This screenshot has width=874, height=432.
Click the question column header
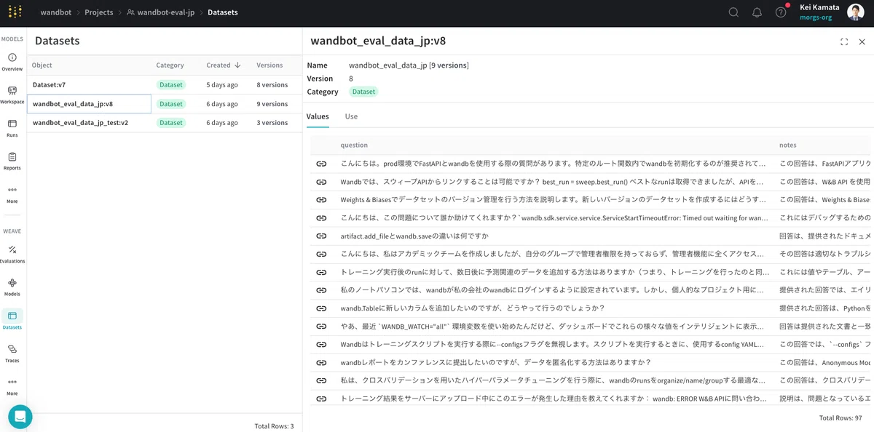(x=354, y=145)
